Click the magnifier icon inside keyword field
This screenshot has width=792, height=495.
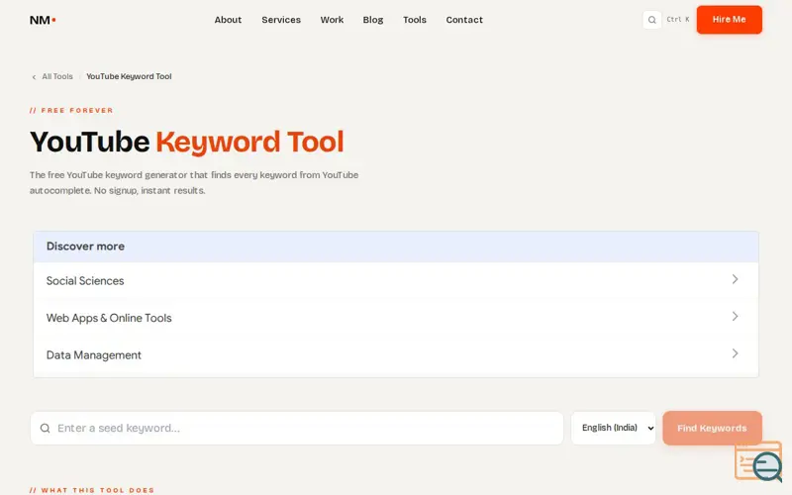pyautogui.click(x=45, y=429)
